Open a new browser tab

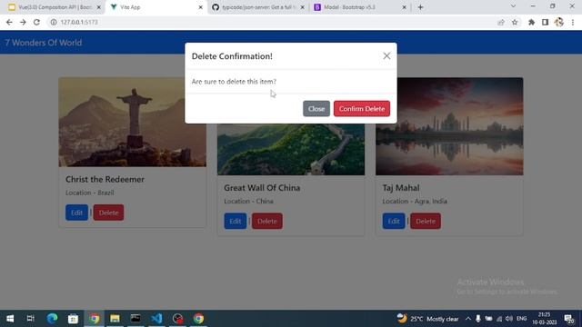pos(420,7)
